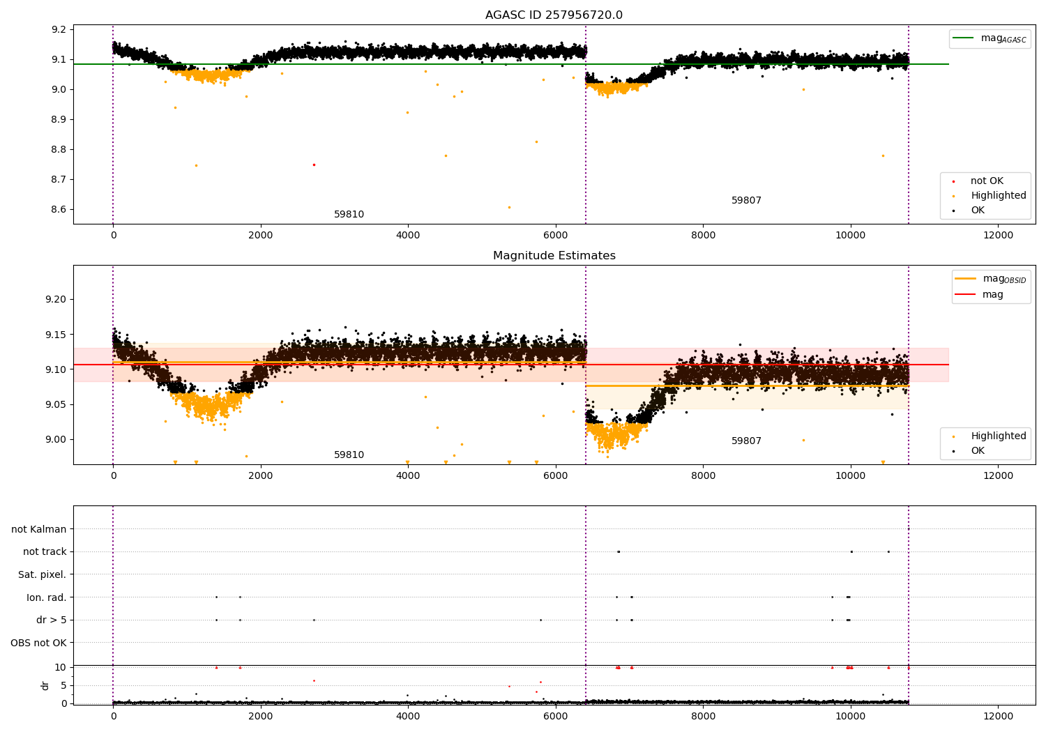Click y-tick 8.6 on the top plot

pyautogui.click(x=60, y=209)
